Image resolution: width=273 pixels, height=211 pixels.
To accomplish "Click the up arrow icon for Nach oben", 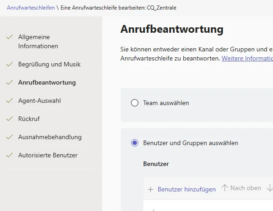I will 225,188.
